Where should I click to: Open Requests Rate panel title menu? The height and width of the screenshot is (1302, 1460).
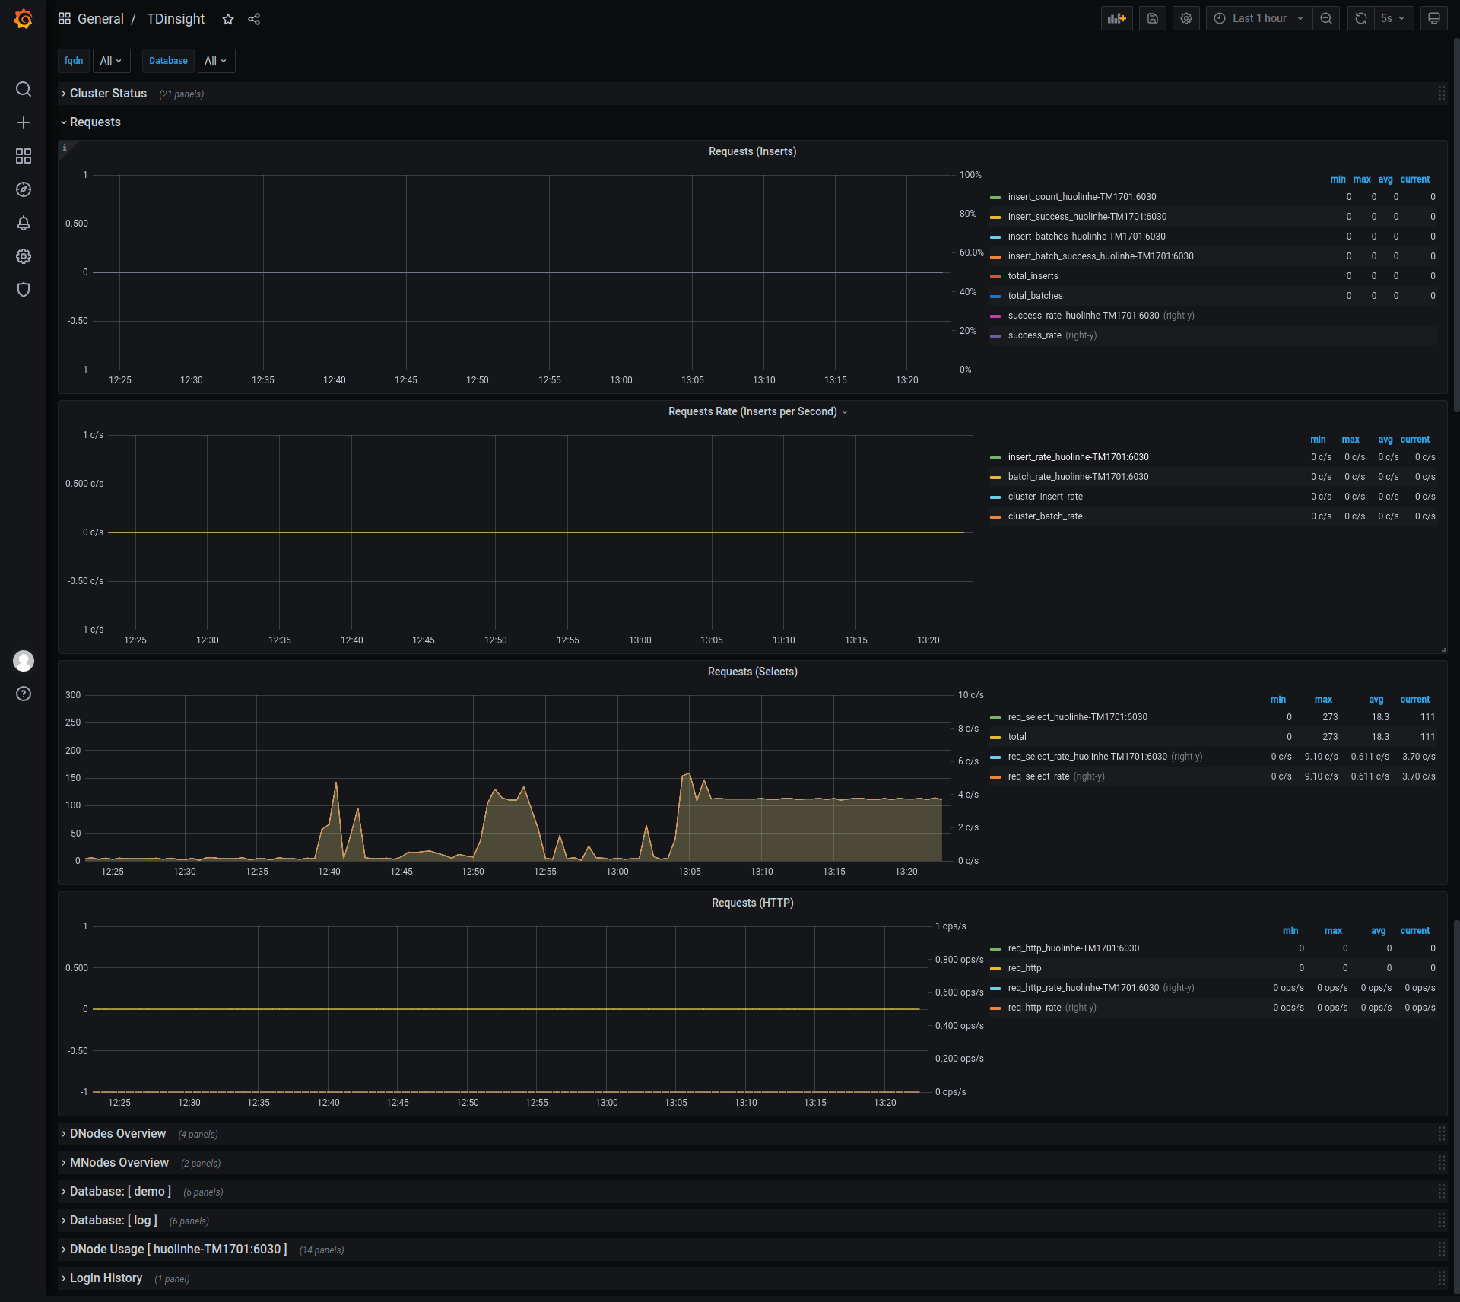pos(752,411)
